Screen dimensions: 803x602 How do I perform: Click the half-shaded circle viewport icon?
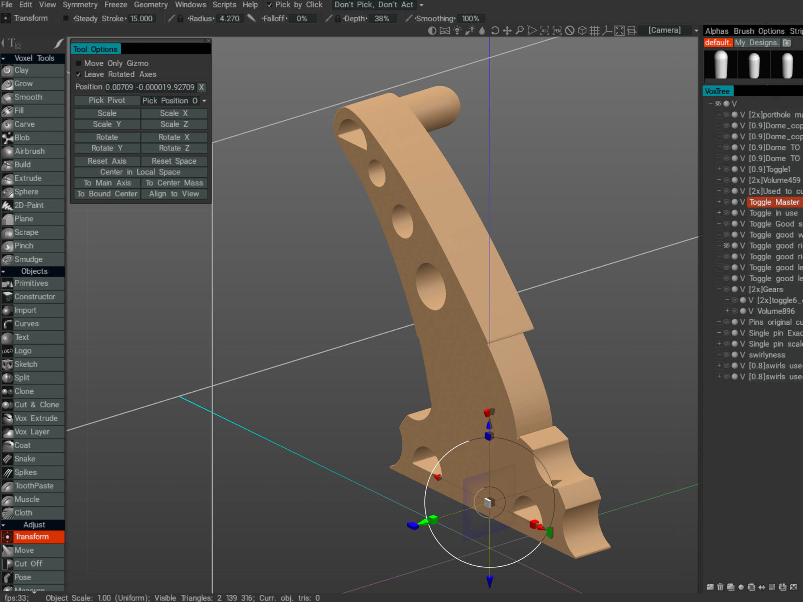coord(432,31)
